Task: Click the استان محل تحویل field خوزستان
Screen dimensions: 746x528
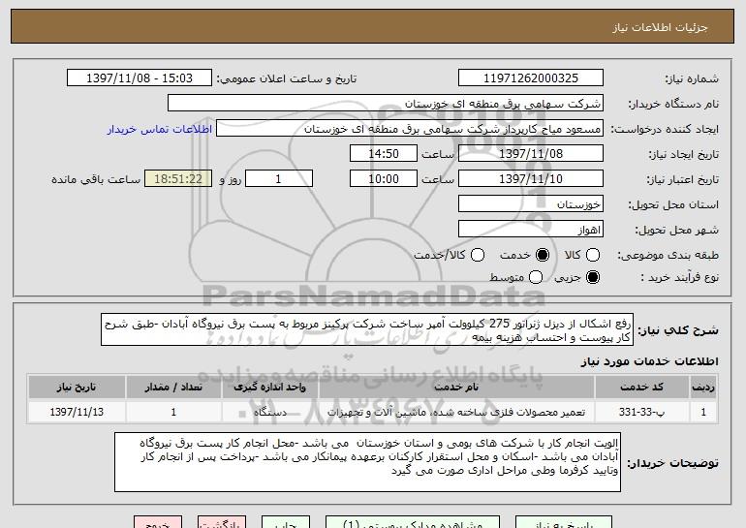Action: 531,204
